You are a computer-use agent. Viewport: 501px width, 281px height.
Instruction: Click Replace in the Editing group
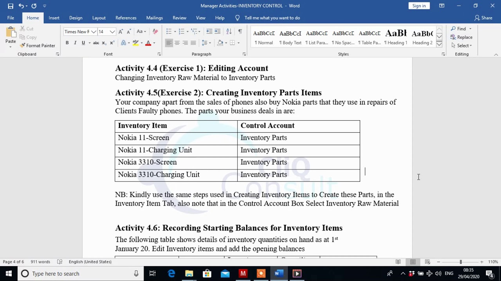point(461,37)
